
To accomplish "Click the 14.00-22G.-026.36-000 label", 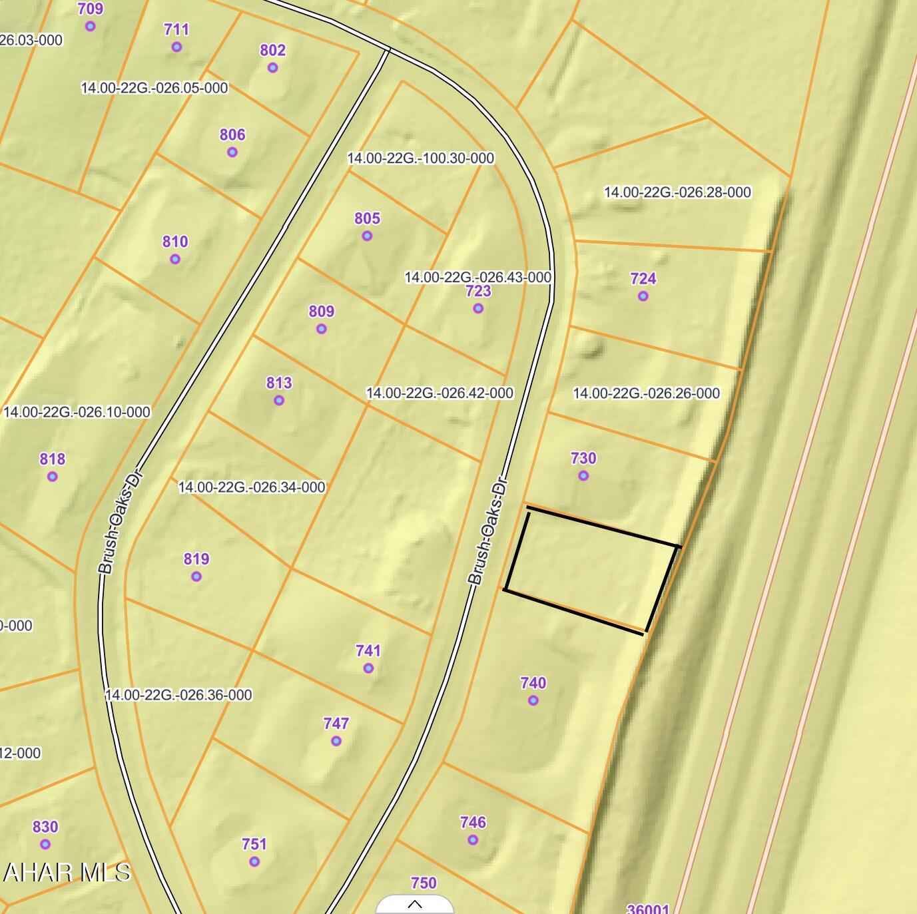I will (179, 695).
